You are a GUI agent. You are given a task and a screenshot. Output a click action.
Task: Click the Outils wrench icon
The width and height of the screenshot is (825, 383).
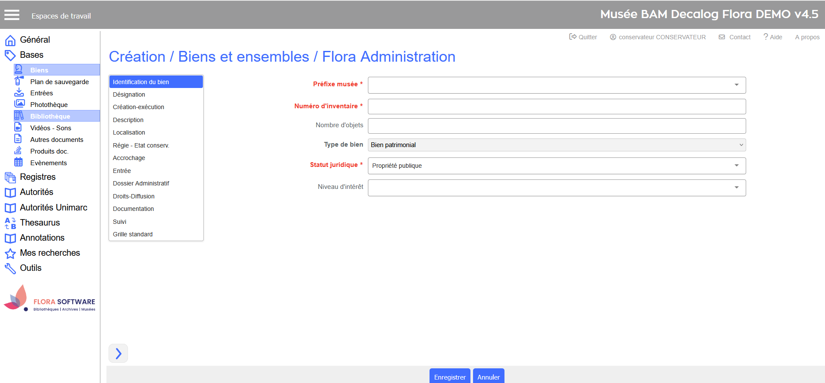click(x=10, y=269)
